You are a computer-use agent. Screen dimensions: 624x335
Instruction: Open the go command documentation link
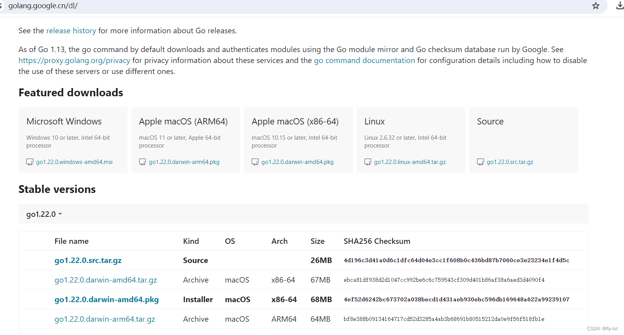364,60
